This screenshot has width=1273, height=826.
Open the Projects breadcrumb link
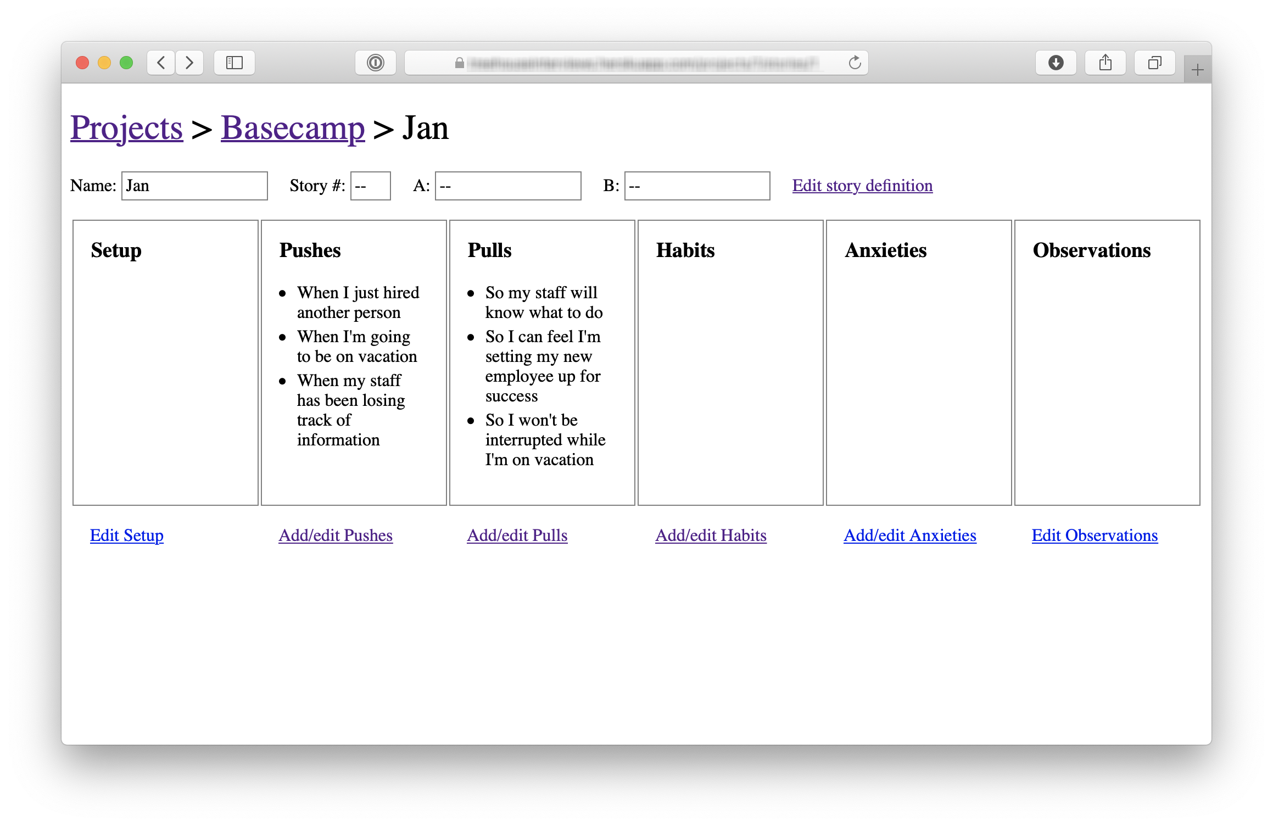pyautogui.click(x=126, y=127)
